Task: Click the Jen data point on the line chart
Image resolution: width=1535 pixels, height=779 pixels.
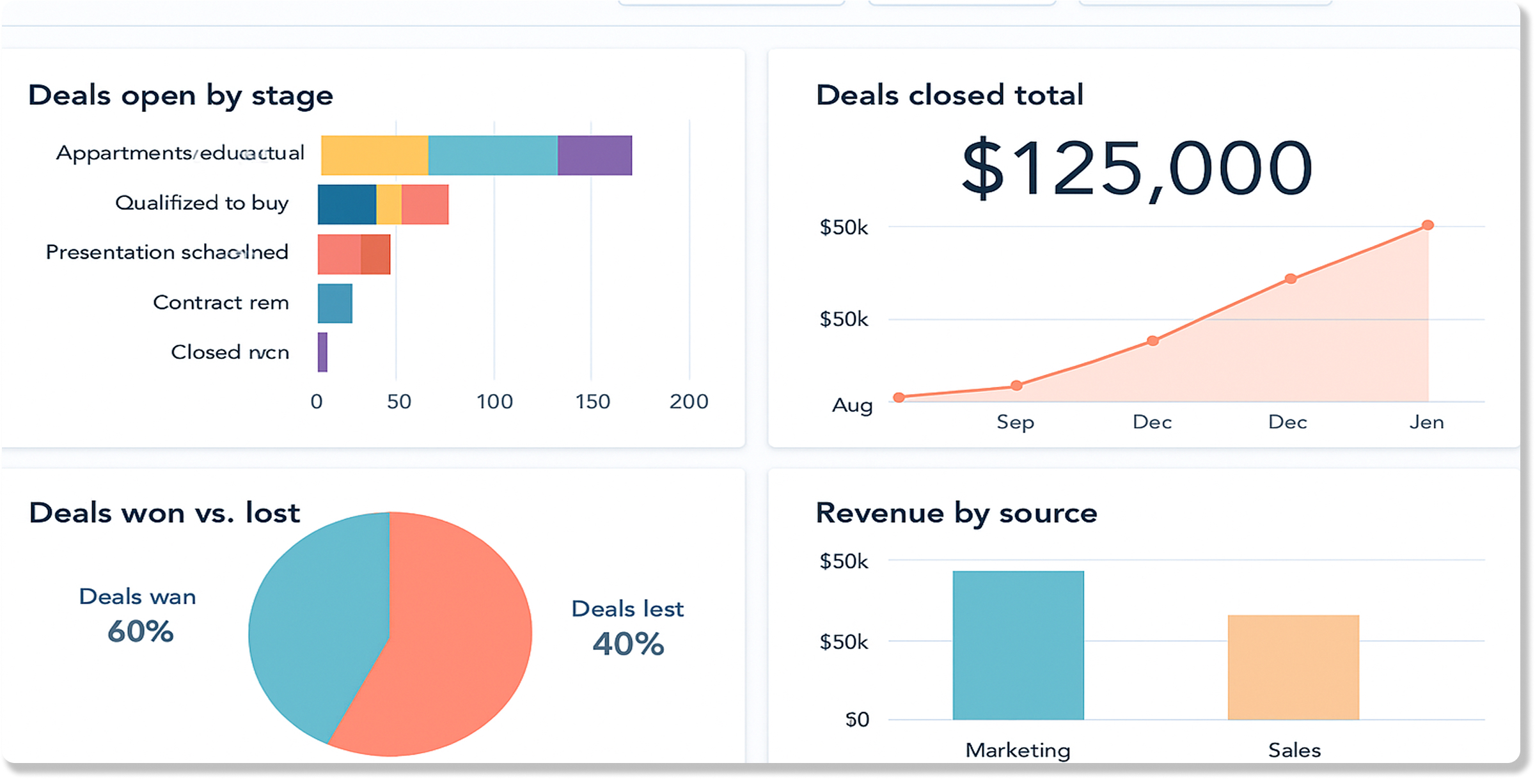Action: click(1427, 224)
